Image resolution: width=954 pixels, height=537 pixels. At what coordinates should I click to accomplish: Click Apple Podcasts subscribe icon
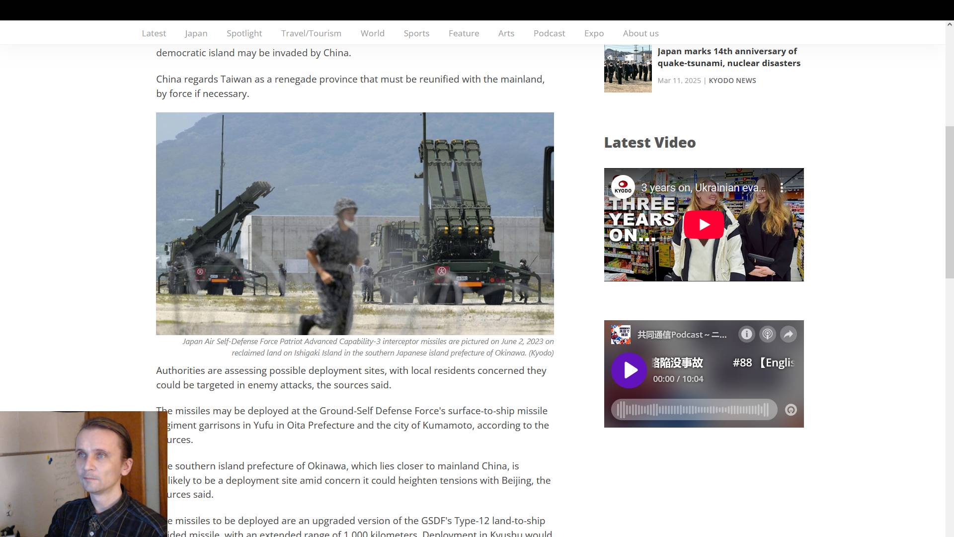767,335
